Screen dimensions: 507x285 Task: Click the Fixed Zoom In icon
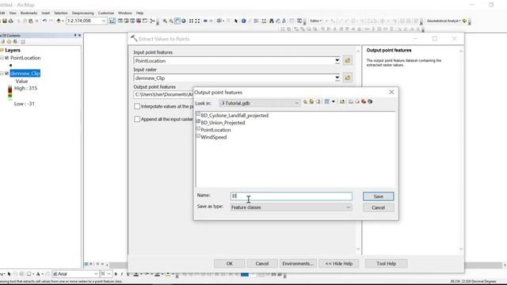click(191, 21)
